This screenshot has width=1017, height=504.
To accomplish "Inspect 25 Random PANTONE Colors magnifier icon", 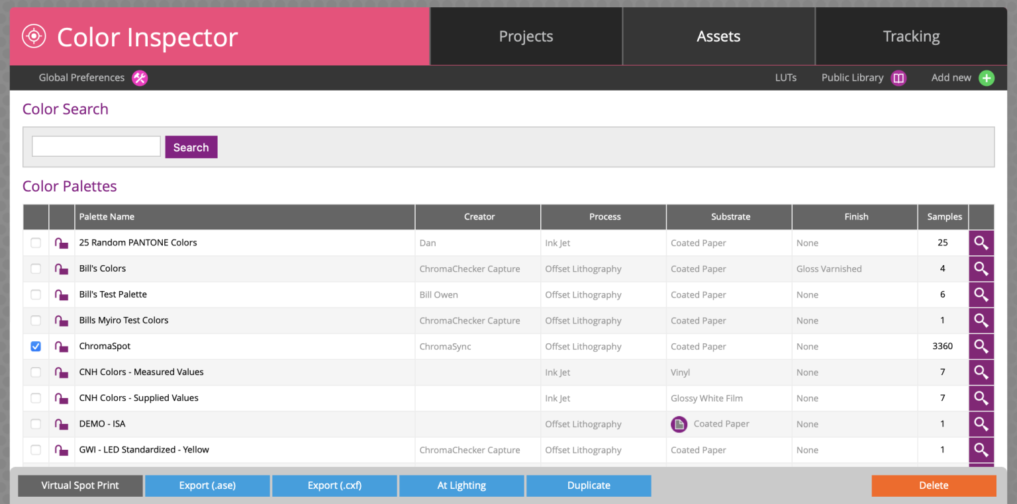I will click(x=981, y=243).
